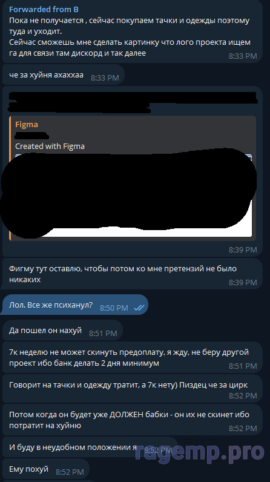Viewport: 270px width, 482px height.
Task: Click the 8:33 PM timestamp of forwarded message
Action: pyautogui.click(x=243, y=56)
